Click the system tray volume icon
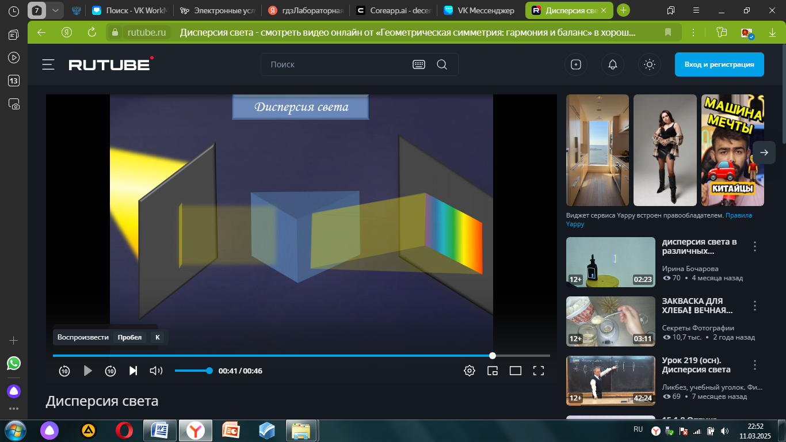The height and width of the screenshot is (442, 786). tap(725, 430)
